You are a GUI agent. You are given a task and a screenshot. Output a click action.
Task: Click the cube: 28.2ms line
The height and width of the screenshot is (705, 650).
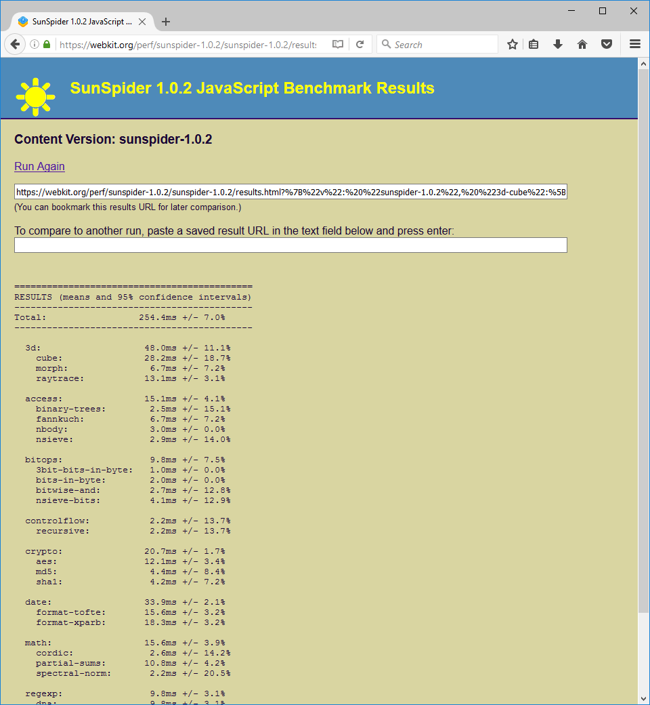coord(133,359)
